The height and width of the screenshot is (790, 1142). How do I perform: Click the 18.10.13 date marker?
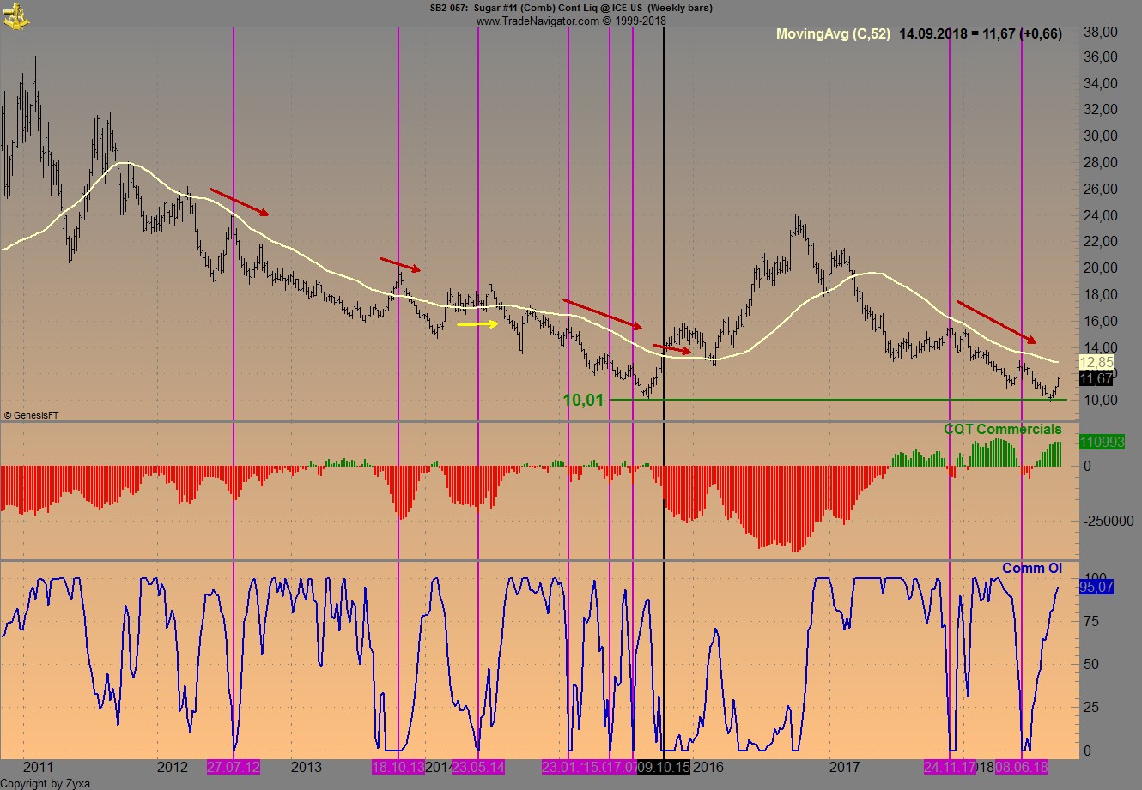click(x=398, y=767)
